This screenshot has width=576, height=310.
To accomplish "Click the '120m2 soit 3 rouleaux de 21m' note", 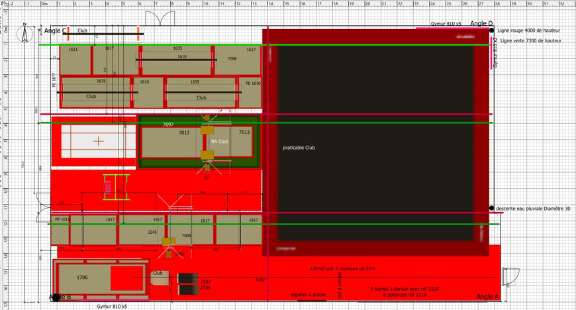I will coord(342,268).
